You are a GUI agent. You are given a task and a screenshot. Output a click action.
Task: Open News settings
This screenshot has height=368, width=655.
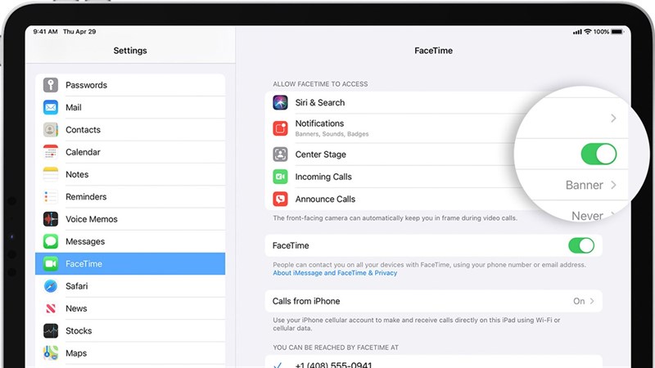pyautogui.click(x=130, y=308)
